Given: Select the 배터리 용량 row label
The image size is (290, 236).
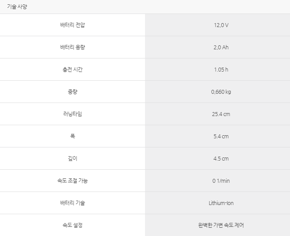Looking at the screenshot, I should point(72,47).
